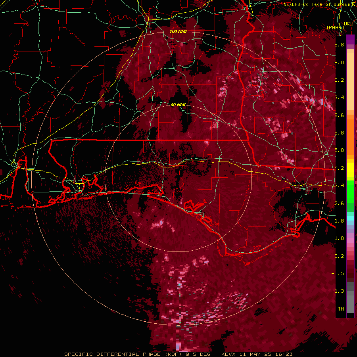Pick the yellow swatch near 4.2

click(350, 170)
